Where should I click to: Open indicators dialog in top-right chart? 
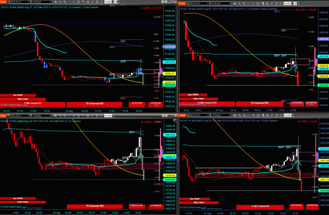tap(272, 3)
